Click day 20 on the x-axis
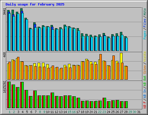 click(91, 112)
